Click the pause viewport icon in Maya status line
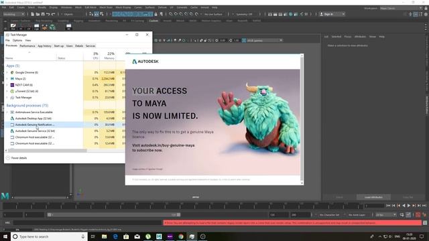 pos(306,14)
